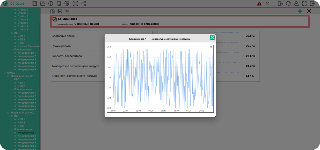The width and height of the screenshot is (320, 150).
Task: Open the maintenance wrench document icon
Action: [280, 4]
